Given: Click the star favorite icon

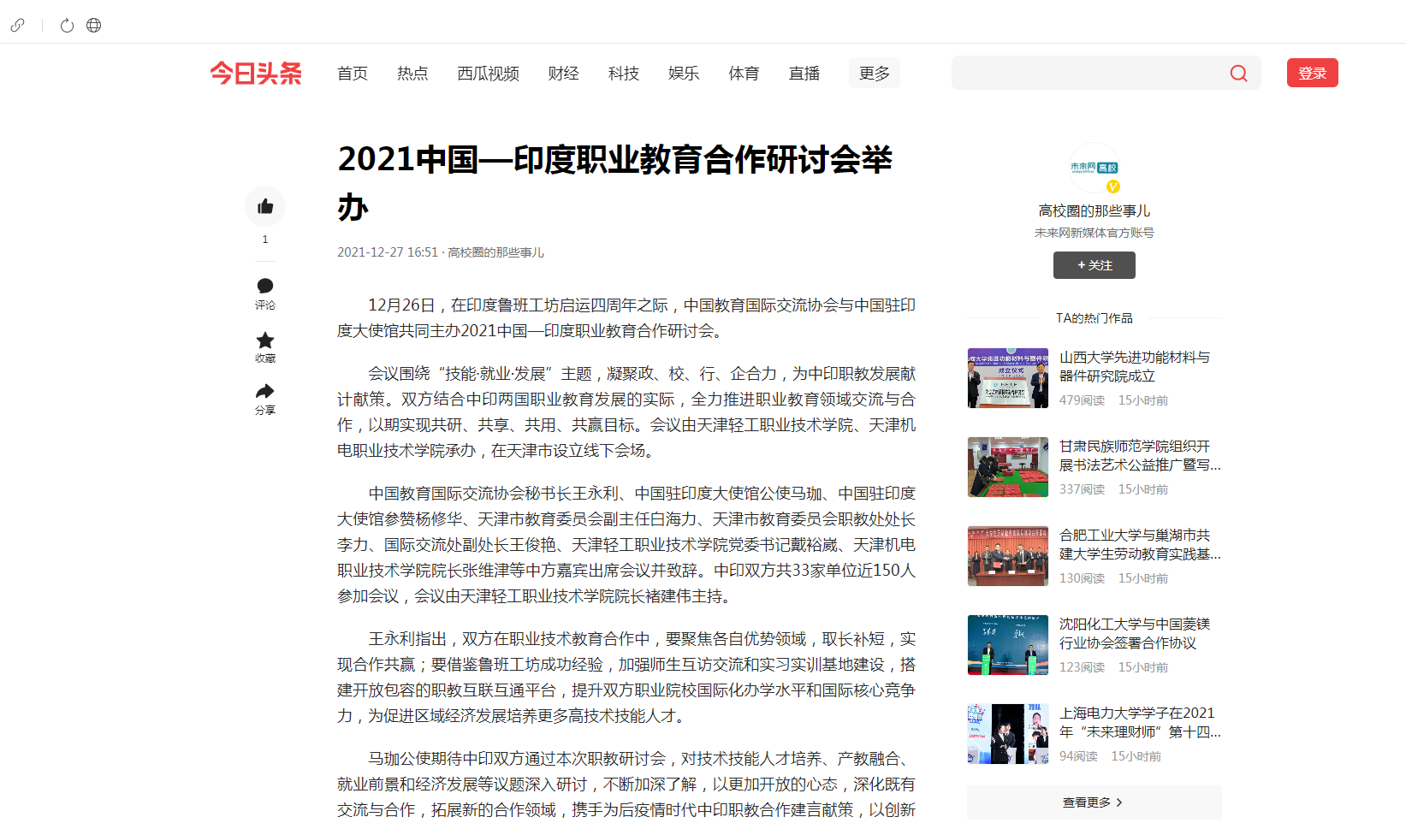Looking at the screenshot, I should tap(265, 340).
